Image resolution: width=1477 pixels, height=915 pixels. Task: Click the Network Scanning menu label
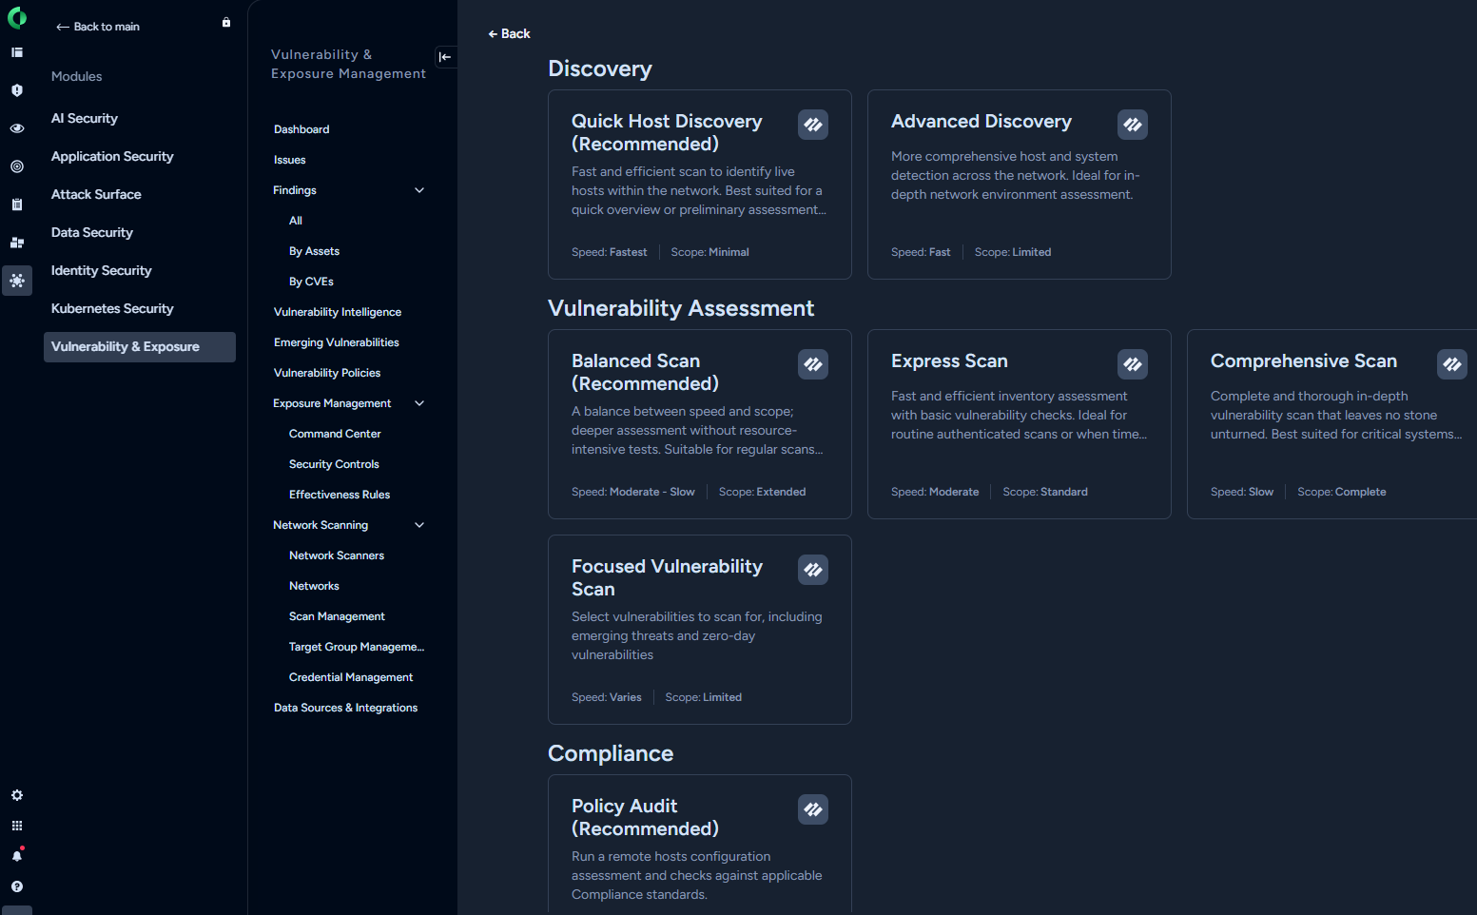pyautogui.click(x=321, y=525)
